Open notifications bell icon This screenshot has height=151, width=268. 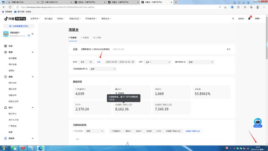pos(249,18)
